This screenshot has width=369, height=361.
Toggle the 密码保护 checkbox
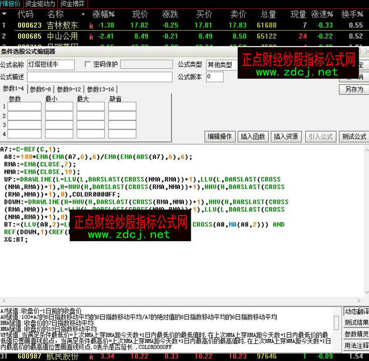(x=87, y=64)
